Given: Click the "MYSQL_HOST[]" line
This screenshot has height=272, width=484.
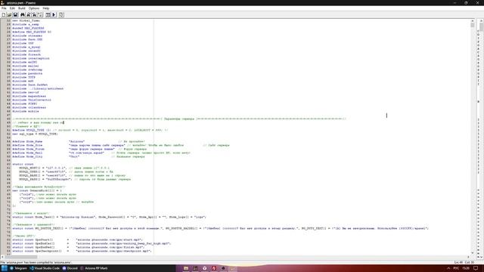Looking at the screenshot, I should coord(64,168).
